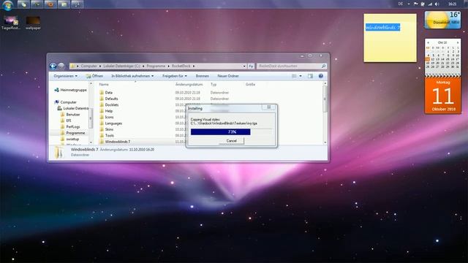This screenshot has width=468, height=263.
Task: Select the Docklets folder
Action: point(112,105)
